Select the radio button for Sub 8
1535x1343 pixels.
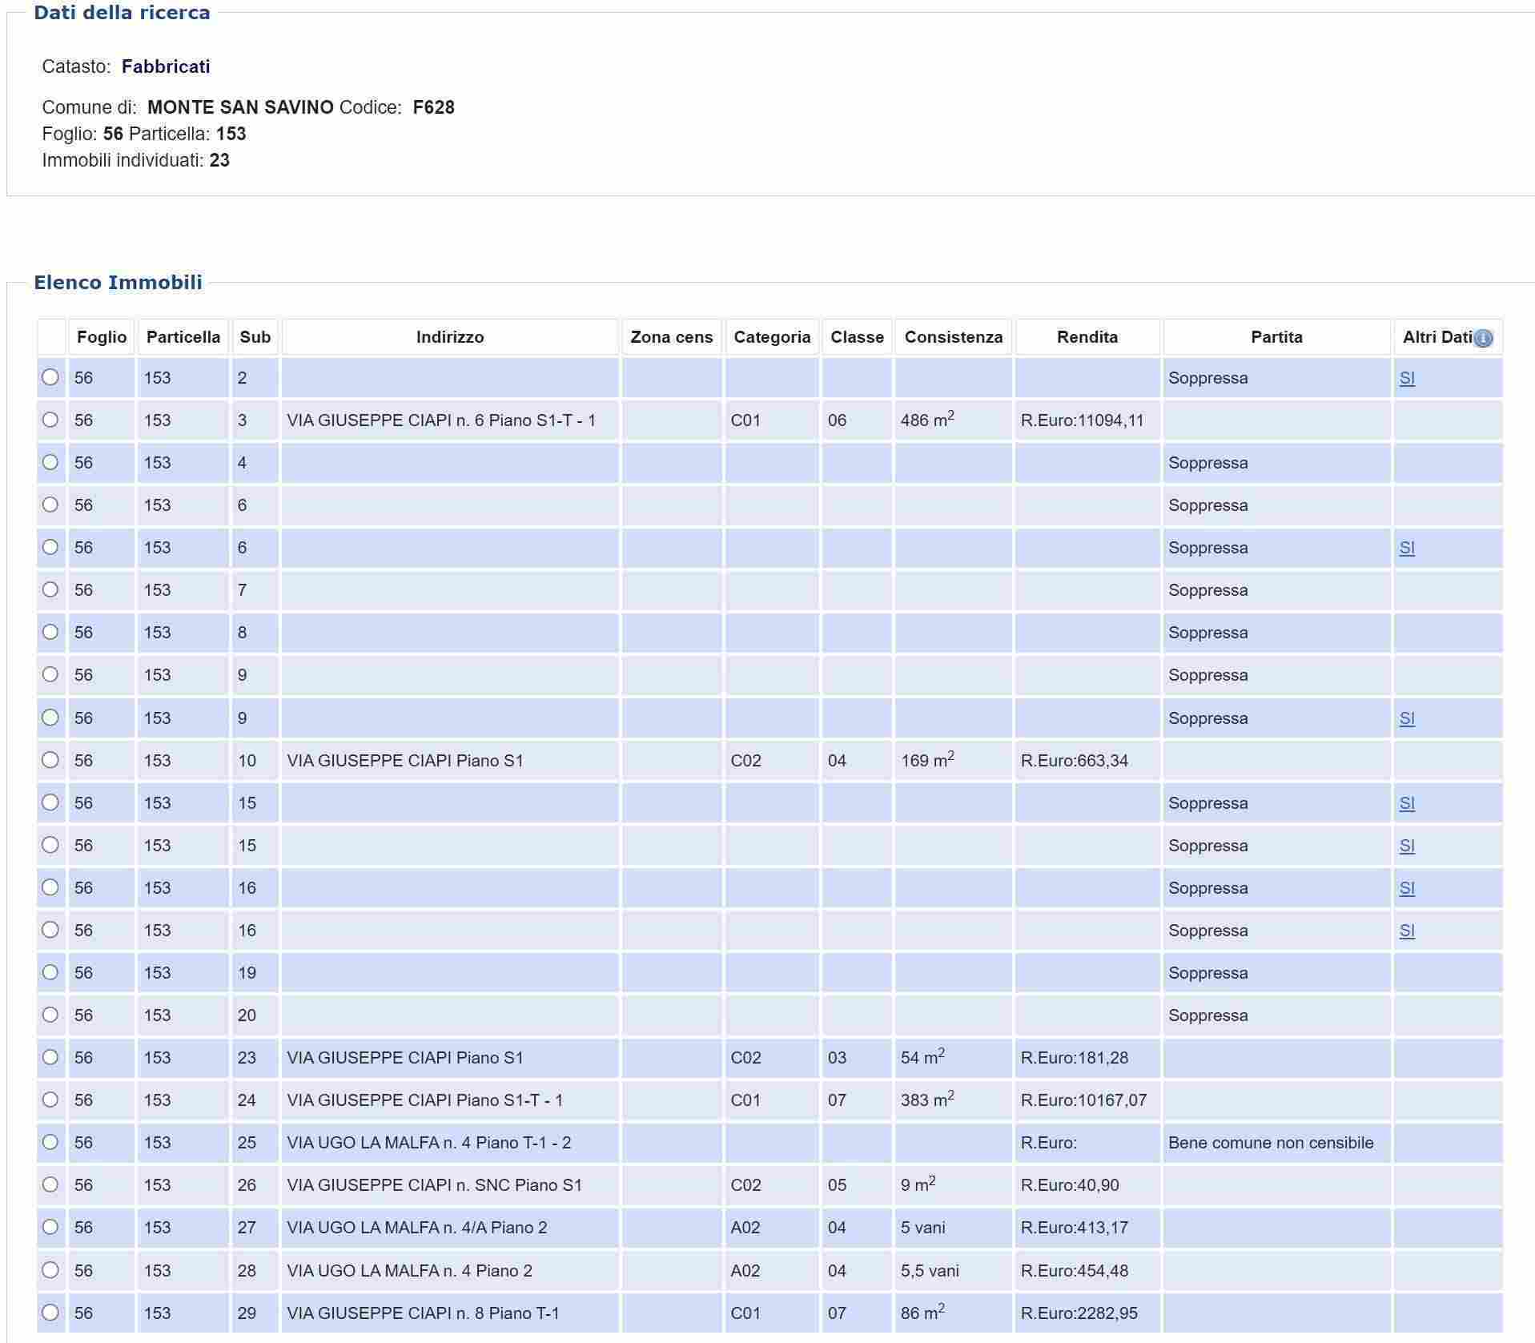point(50,632)
